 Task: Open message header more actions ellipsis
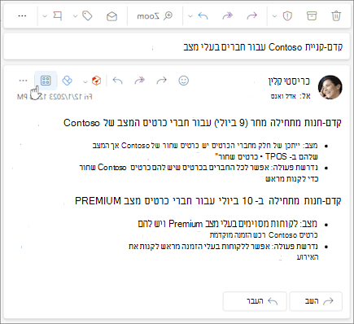click(24, 81)
